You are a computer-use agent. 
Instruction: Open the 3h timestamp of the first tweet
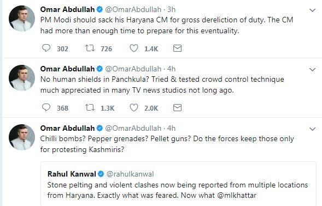click(171, 9)
